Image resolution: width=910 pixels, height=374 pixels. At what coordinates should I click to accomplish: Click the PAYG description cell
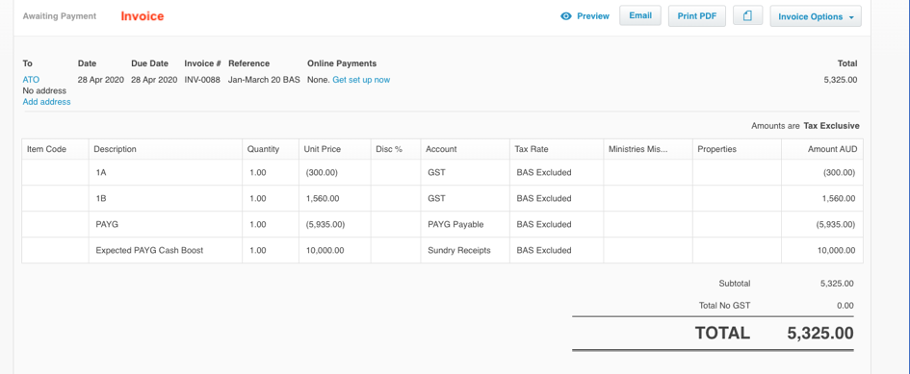[166, 224]
